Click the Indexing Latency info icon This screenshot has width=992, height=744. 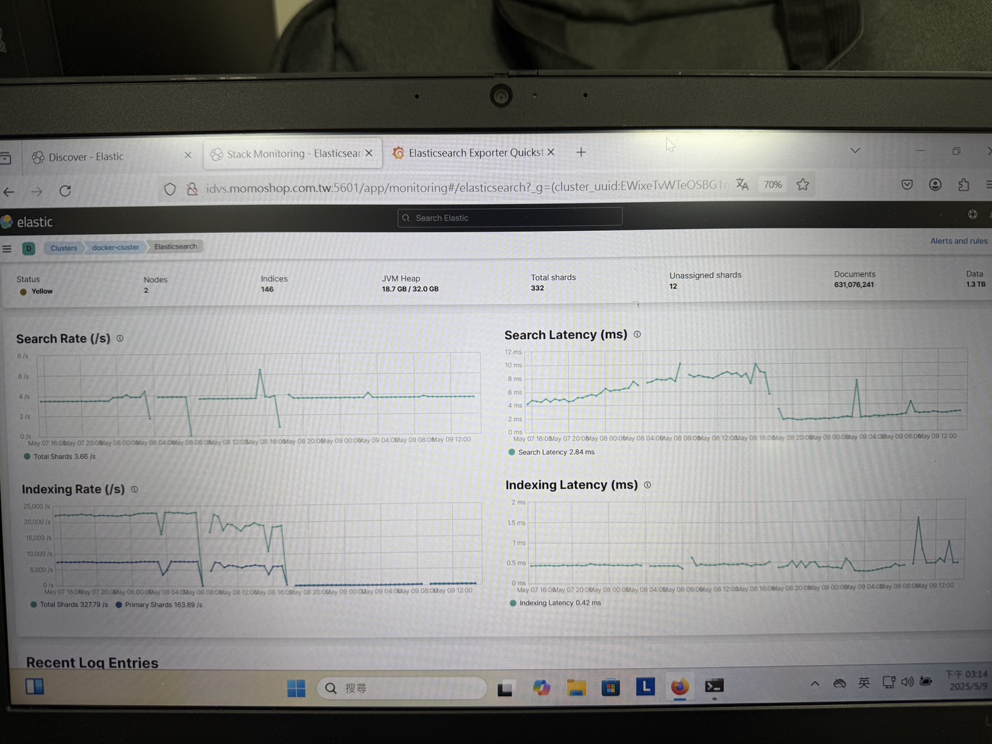[x=647, y=485]
